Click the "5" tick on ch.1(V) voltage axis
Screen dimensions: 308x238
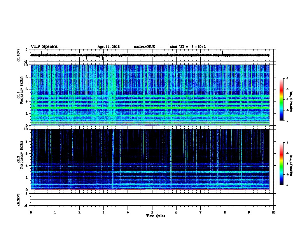27,49
